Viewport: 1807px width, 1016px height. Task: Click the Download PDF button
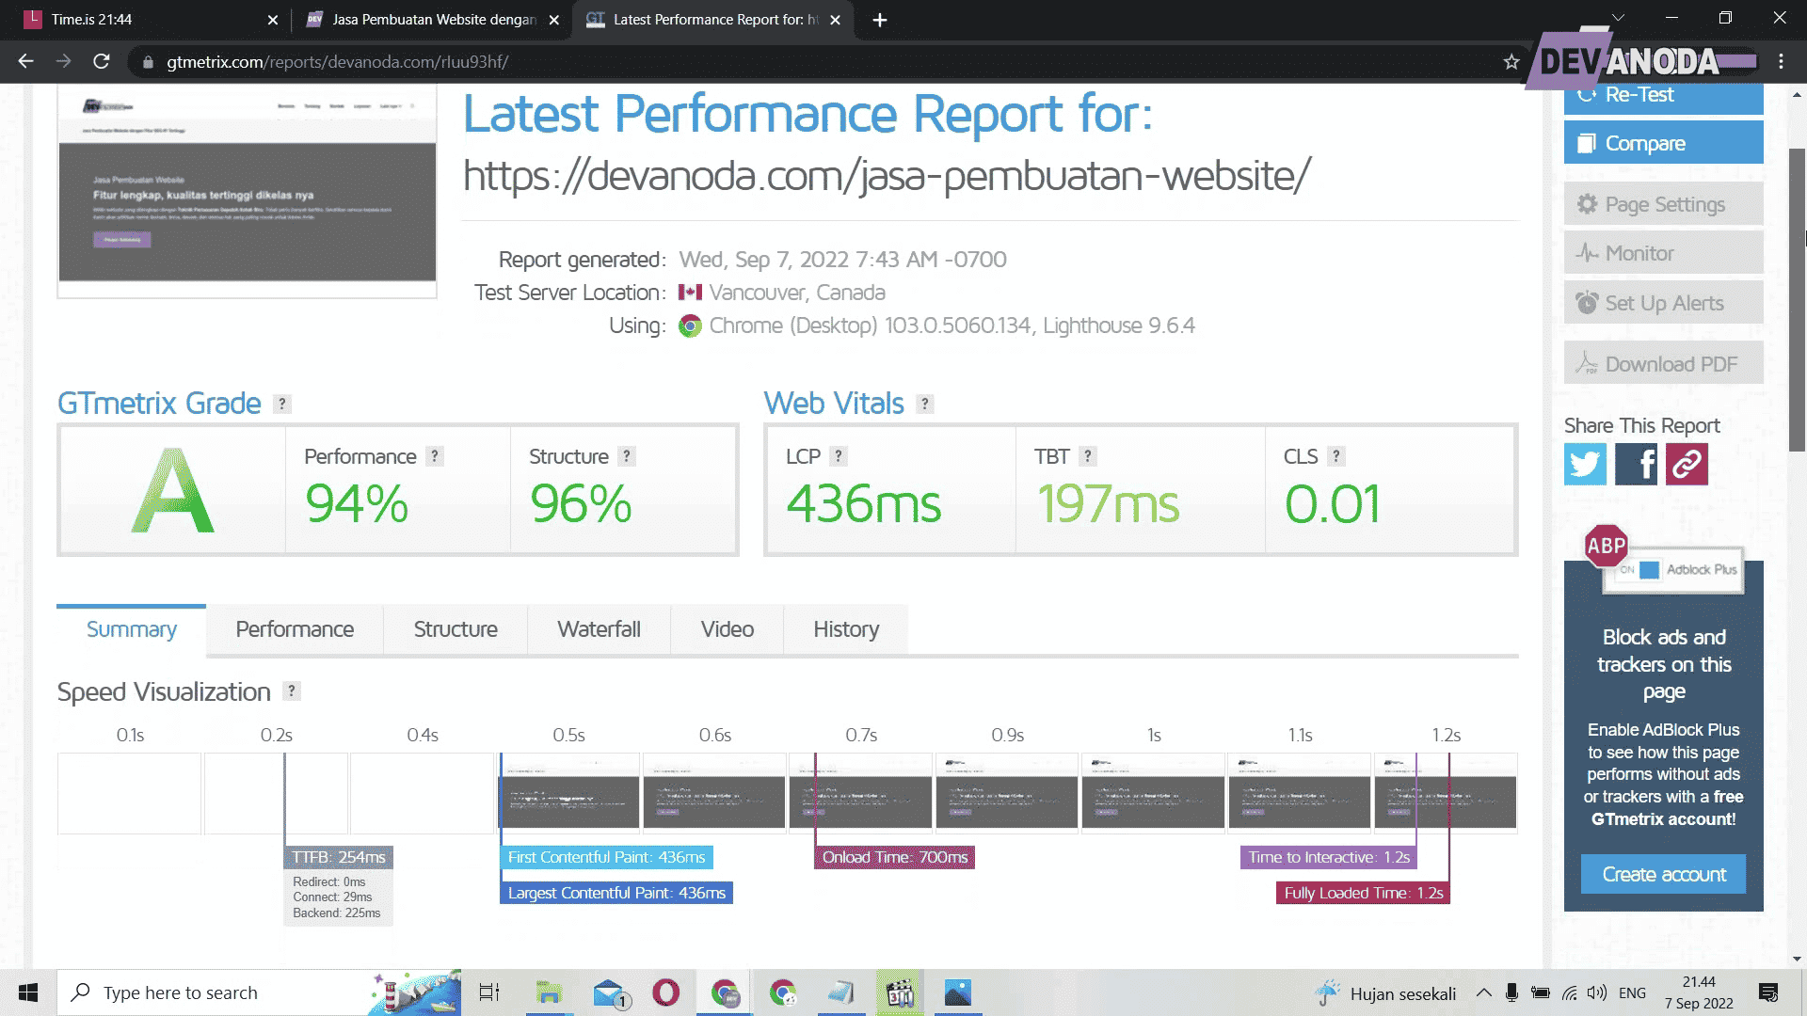click(x=1663, y=364)
